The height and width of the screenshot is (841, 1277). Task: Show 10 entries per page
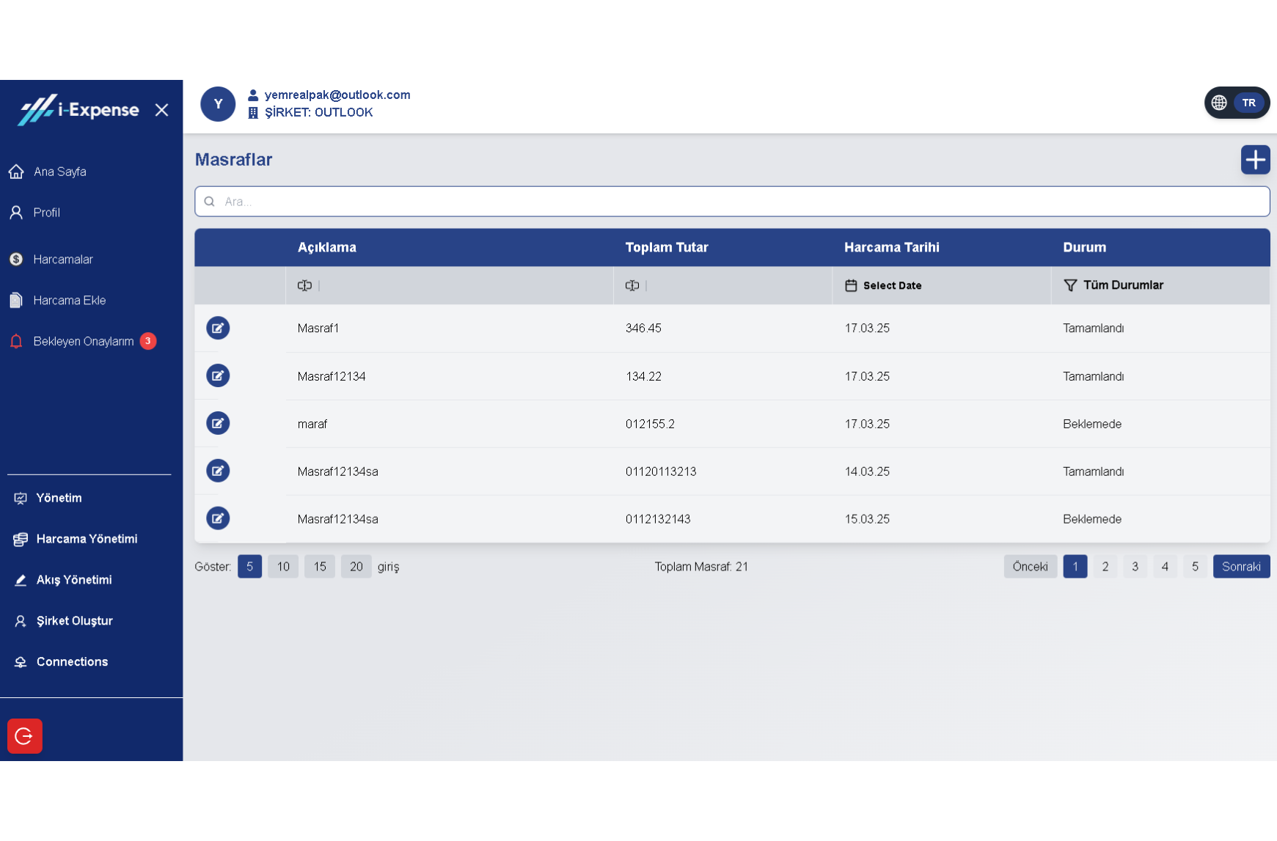pyautogui.click(x=283, y=566)
